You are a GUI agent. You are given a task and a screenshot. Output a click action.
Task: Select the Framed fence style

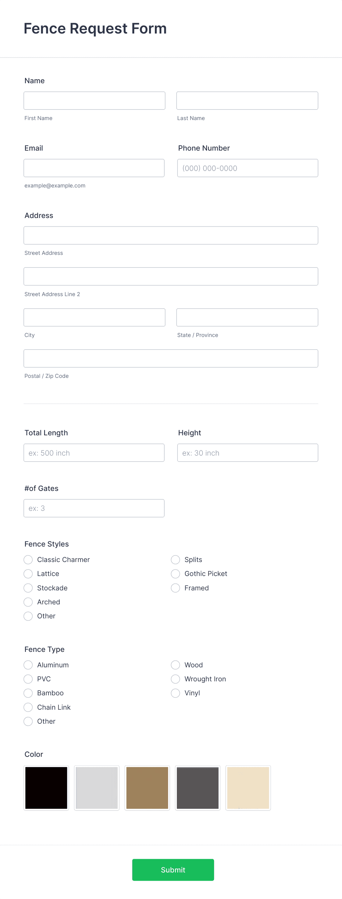click(x=175, y=588)
